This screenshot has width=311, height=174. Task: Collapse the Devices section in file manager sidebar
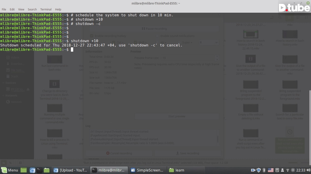pyautogui.click(x=3, y=83)
